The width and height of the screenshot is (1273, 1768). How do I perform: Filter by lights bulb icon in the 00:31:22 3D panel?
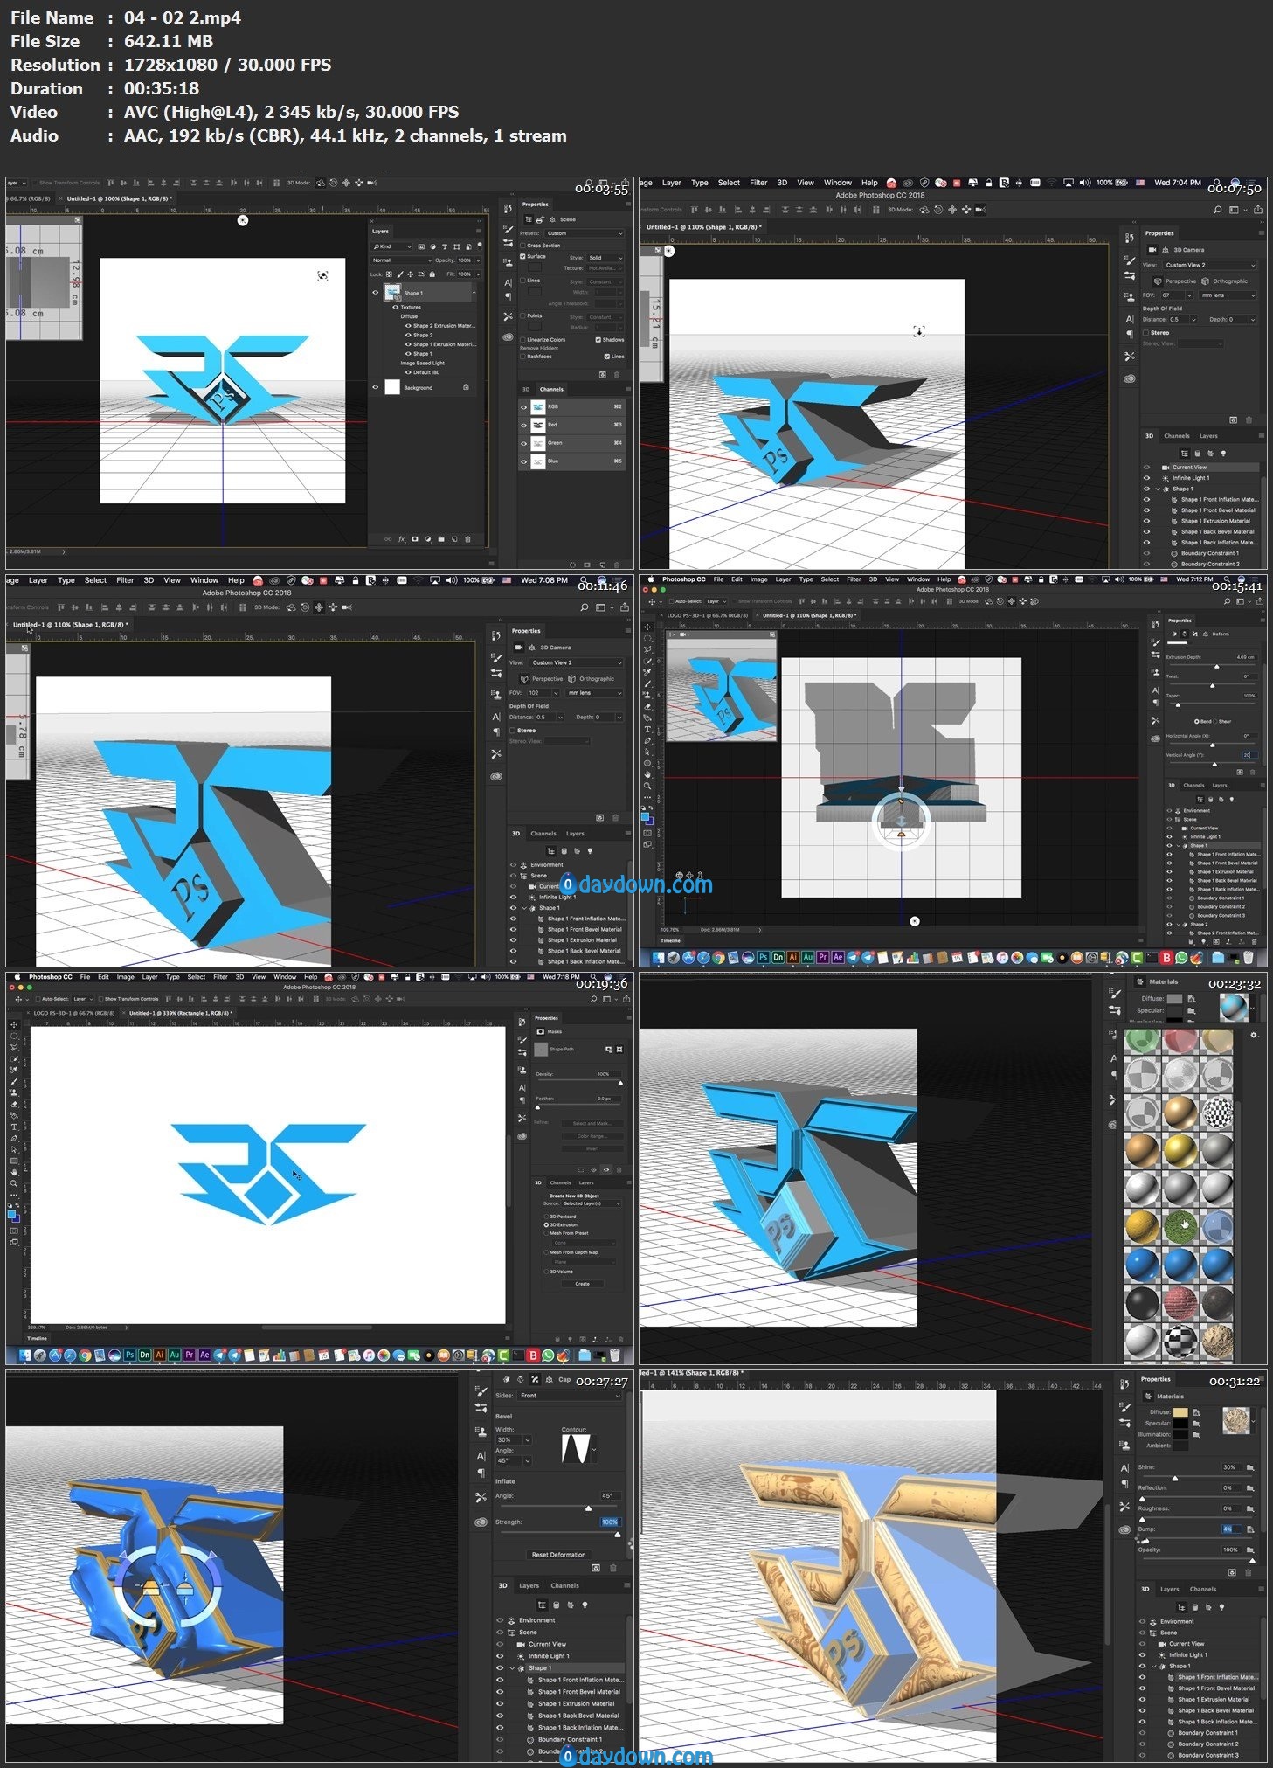tap(1222, 1606)
